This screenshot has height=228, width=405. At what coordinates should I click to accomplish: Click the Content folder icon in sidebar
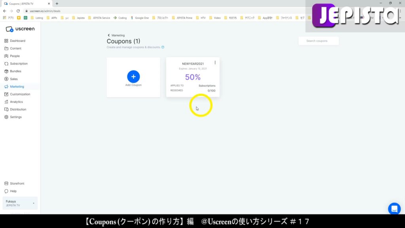[x=6, y=48]
